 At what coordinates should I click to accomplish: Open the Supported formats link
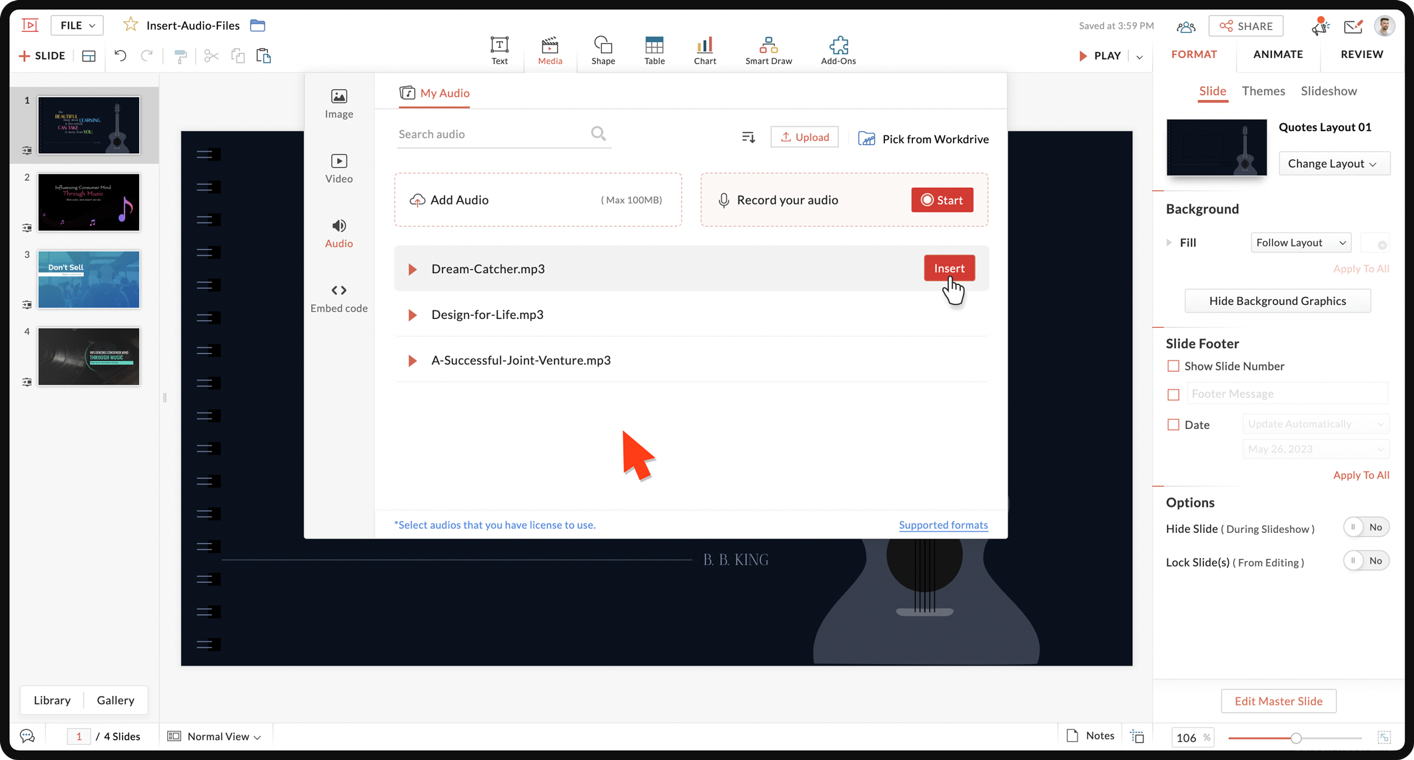point(943,525)
